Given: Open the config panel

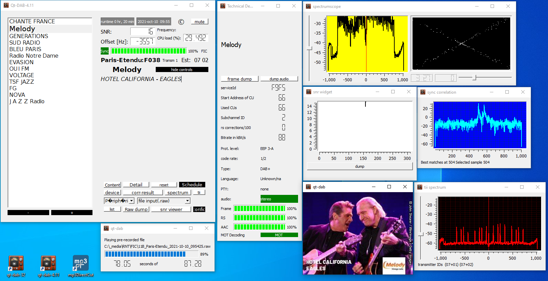Looking at the screenshot, I should click(x=199, y=209).
